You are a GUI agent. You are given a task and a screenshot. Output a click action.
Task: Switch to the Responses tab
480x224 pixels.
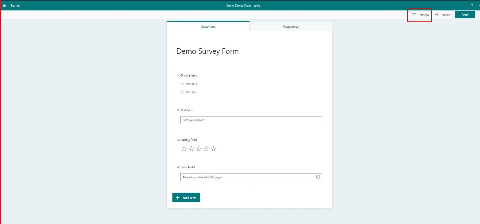point(291,27)
